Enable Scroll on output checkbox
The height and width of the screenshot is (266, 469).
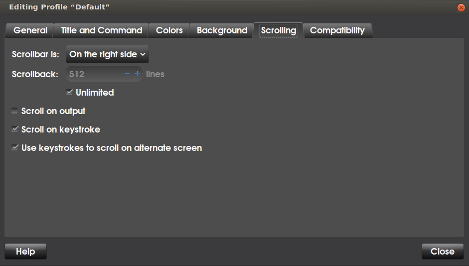14,111
